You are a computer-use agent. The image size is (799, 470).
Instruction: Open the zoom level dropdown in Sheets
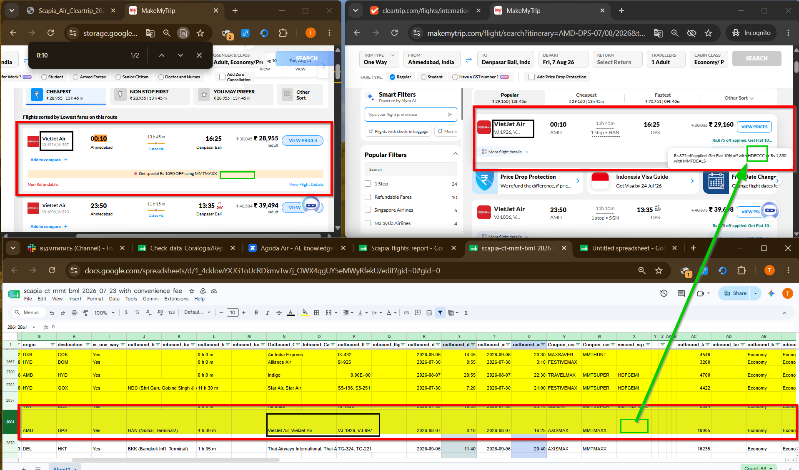click(x=104, y=312)
